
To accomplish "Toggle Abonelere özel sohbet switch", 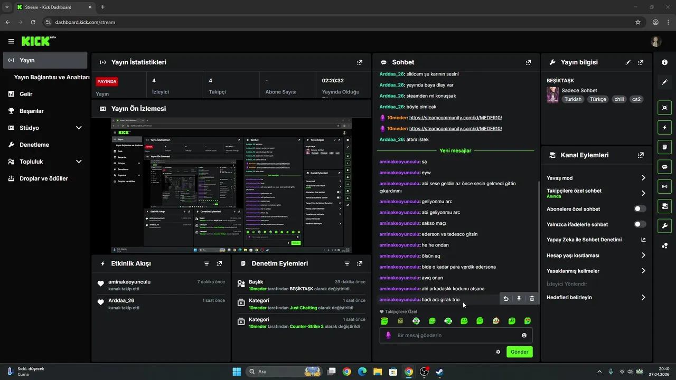I will pyautogui.click(x=640, y=209).
